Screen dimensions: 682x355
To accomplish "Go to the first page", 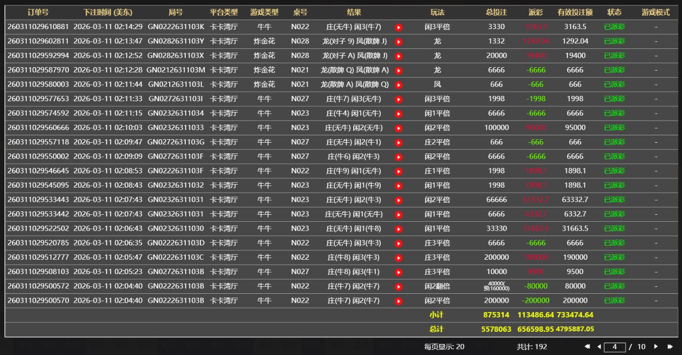I will coord(587,347).
